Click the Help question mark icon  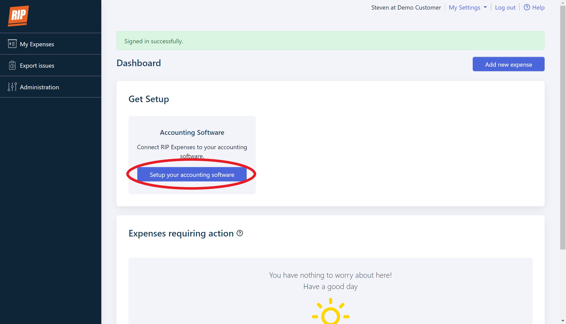coord(527,8)
